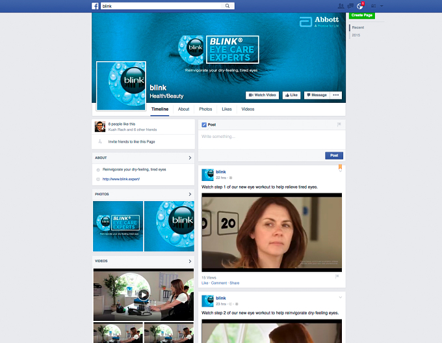Open blink avatar on the 23 hrs post
Image resolution: width=442 pixels, height=343 pixels.
coord(208,301)
